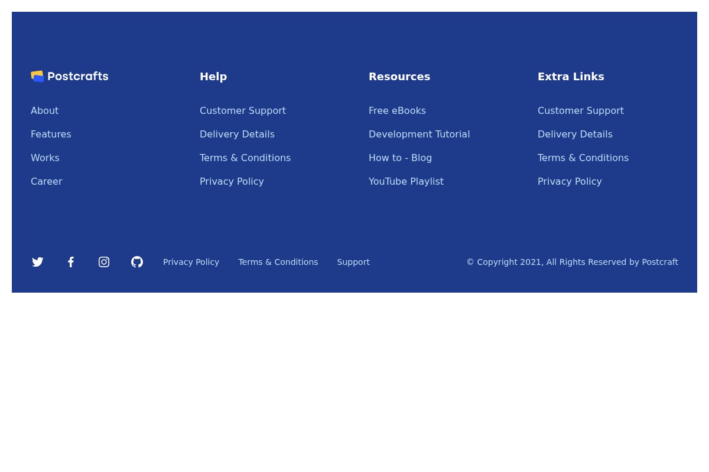Viewport: 709px width, 472px height.
Task: Open Privacy Policy under Extra Links
Action: pos(570,181)
